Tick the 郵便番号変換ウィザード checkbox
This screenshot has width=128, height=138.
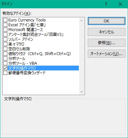click(5, 73)
